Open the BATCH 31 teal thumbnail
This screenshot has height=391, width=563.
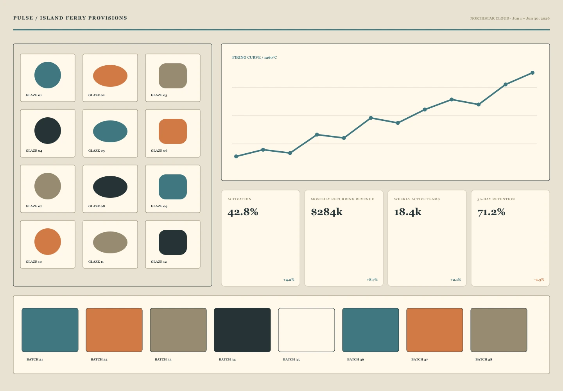pos(50,330)
